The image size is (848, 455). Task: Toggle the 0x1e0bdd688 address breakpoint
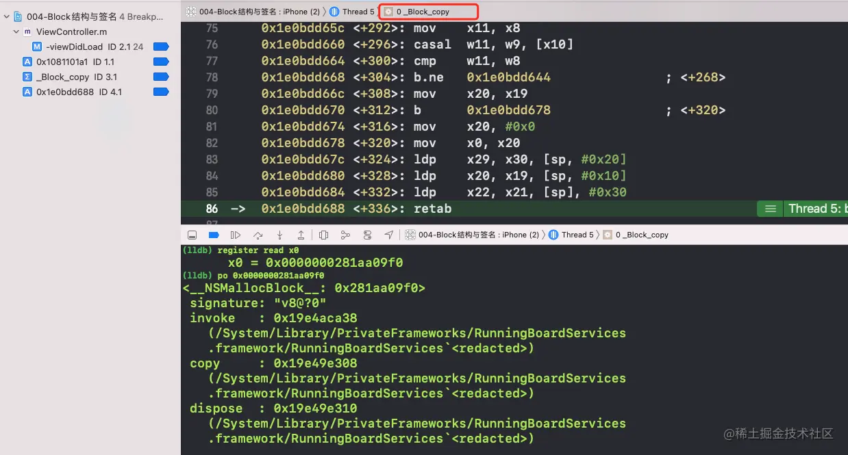point(161,92)
